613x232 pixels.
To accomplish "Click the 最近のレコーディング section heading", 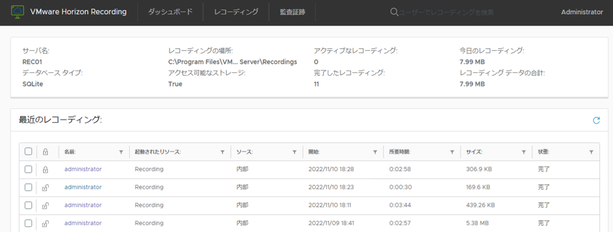I will [x=61, y=120].
